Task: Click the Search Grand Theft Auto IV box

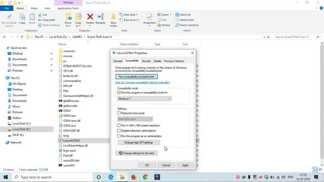Action: point(297,37)
